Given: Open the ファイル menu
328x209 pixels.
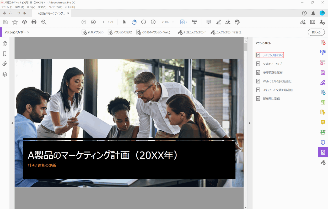Looking at the screenshot, I should [7, 7].
